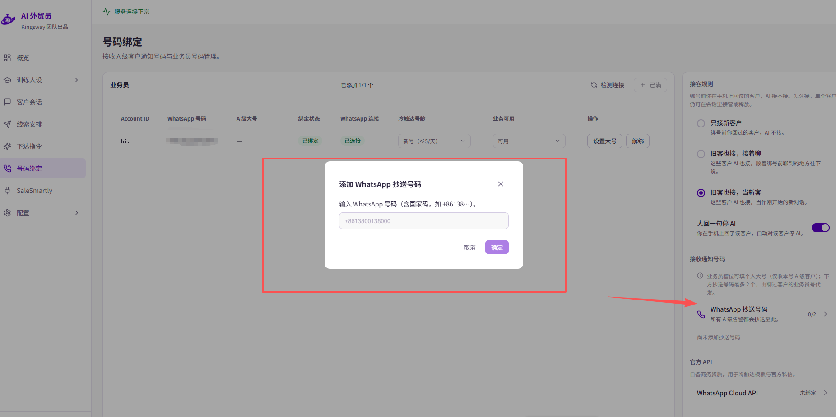This screenshot has width=836, height=417.
Task: Open the 客户会话 menu item
Action: click(x=43, y=102)
